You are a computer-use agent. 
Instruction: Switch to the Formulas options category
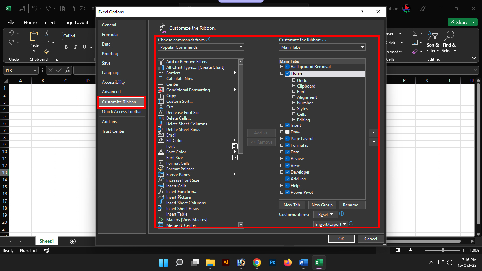pos(110,35)
